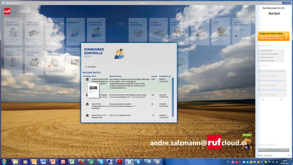
Task: Open PDF of Anleitung GeSoft EWK Codestandardisierung
Action: point(87,79)
